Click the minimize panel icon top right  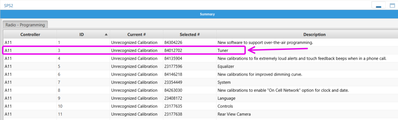(379, 5)
